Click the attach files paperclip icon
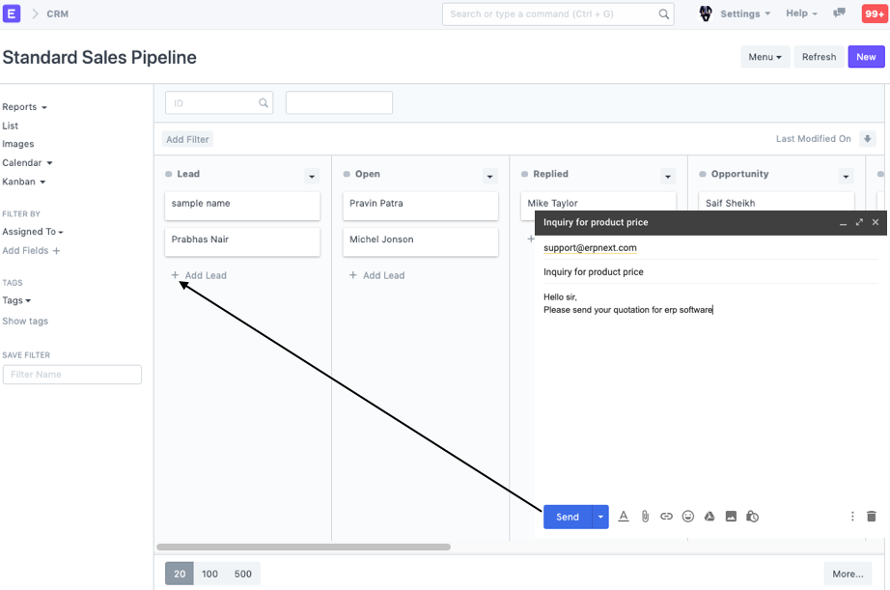Screen dimensions: 890x590 click(645, 517)
